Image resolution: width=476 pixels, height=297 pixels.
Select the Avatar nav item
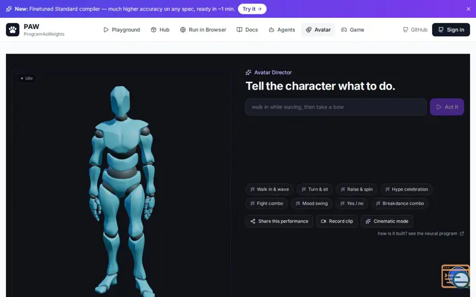click(x=318, y=30)
